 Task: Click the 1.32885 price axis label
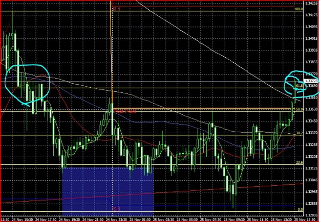[x=311, y=204]
